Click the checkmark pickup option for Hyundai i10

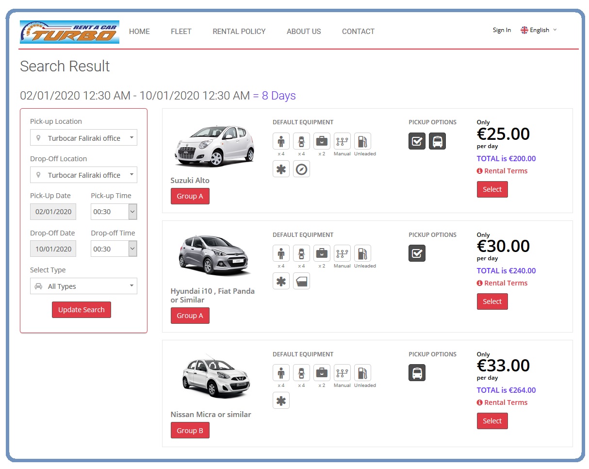[417, 253]
